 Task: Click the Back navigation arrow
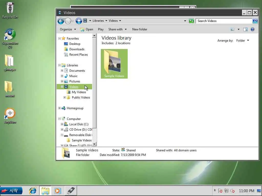tap(61, 21)
